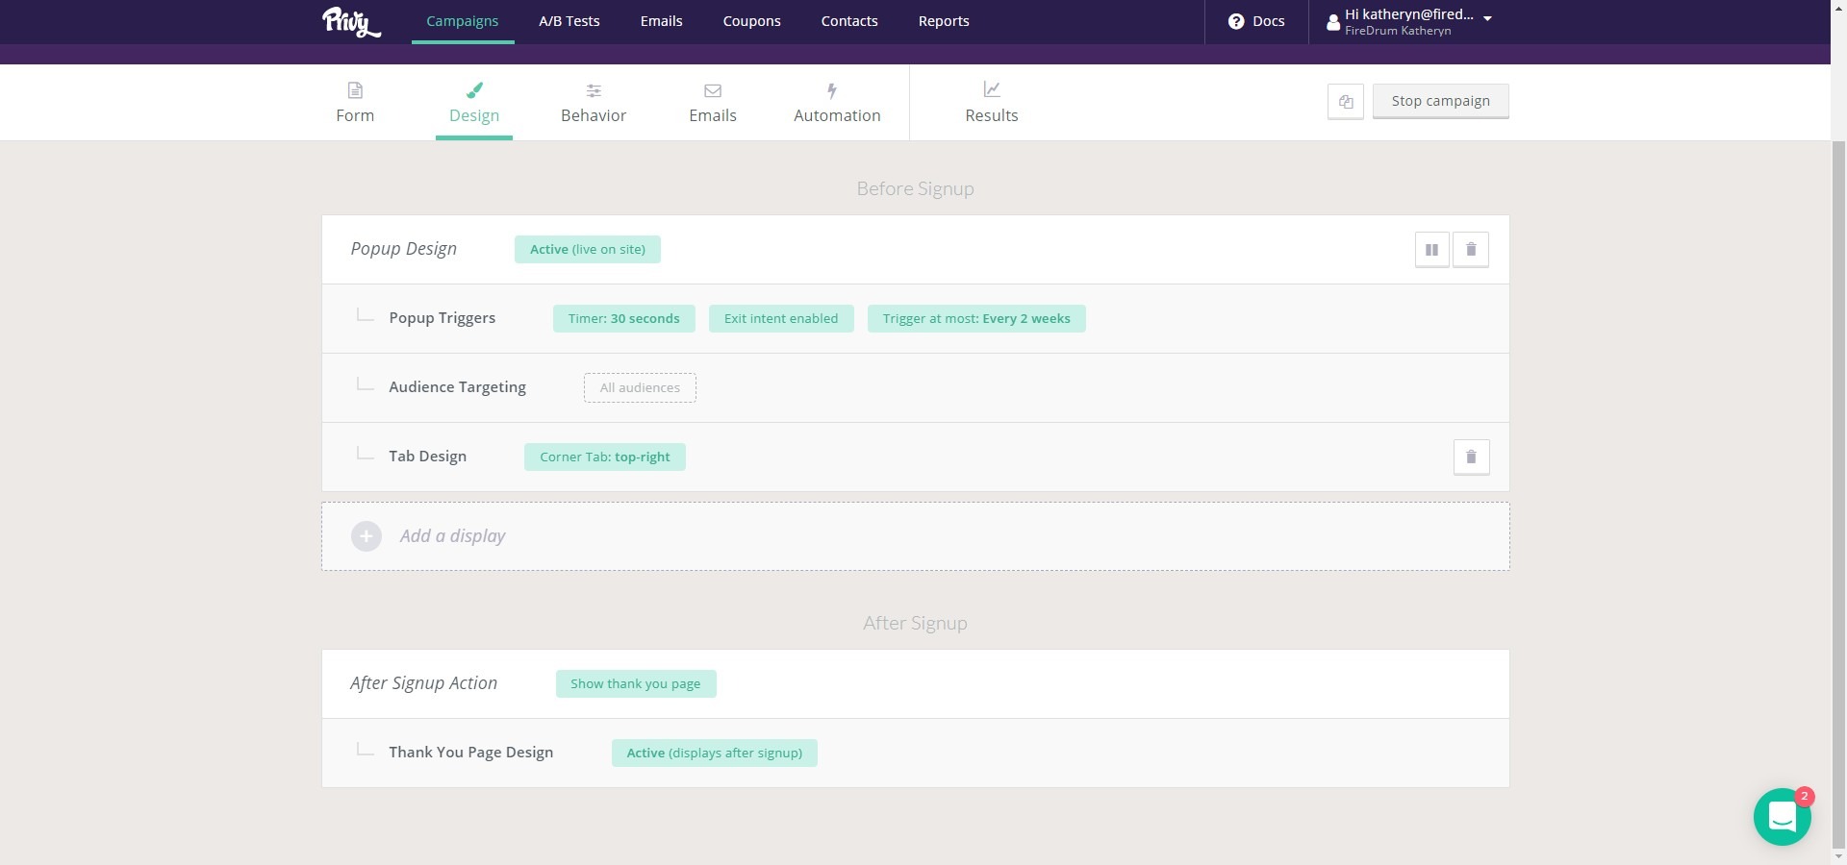Click the Results chart icon
Viewport: 1847px width, 865px height.
tap(992, 89)
